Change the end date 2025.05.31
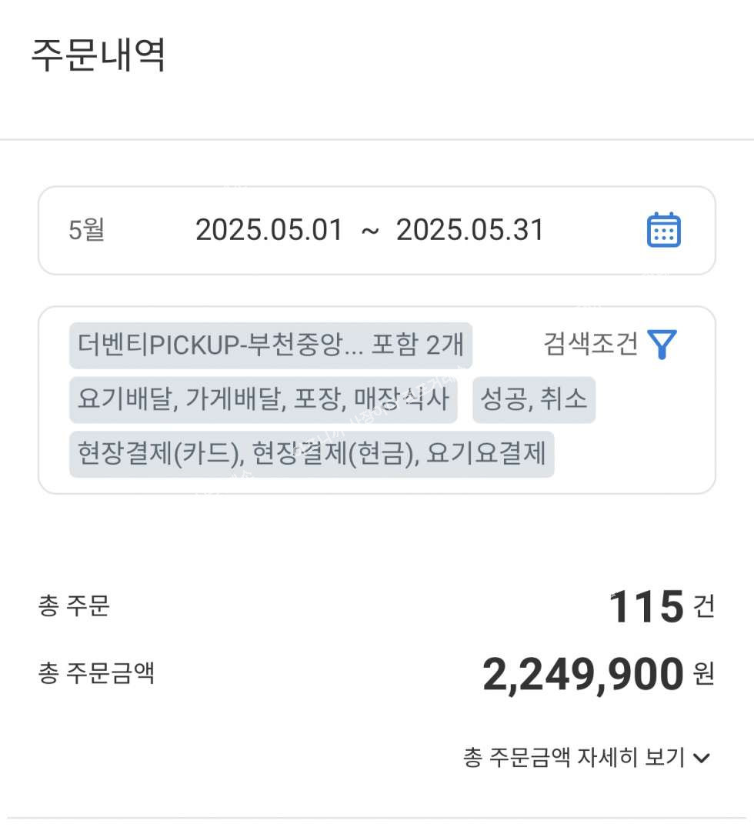 point(469,230)
